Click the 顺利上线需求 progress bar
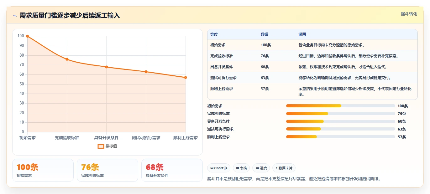The width and height of the screenshot is (430, 194). 341,137
